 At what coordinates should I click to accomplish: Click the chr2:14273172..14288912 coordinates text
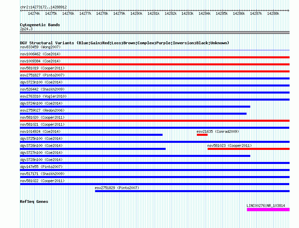coord(43,7)
